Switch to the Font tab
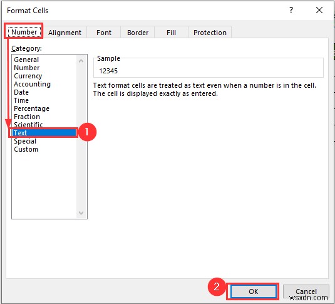Screen dimensions: 335x304 pos(104,33)
